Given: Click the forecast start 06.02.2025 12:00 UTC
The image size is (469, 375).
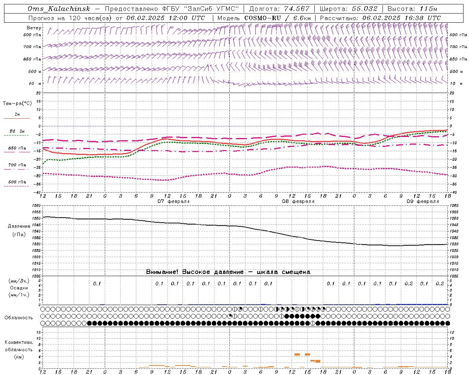Looking at the screenshot, I should (166, 18).
